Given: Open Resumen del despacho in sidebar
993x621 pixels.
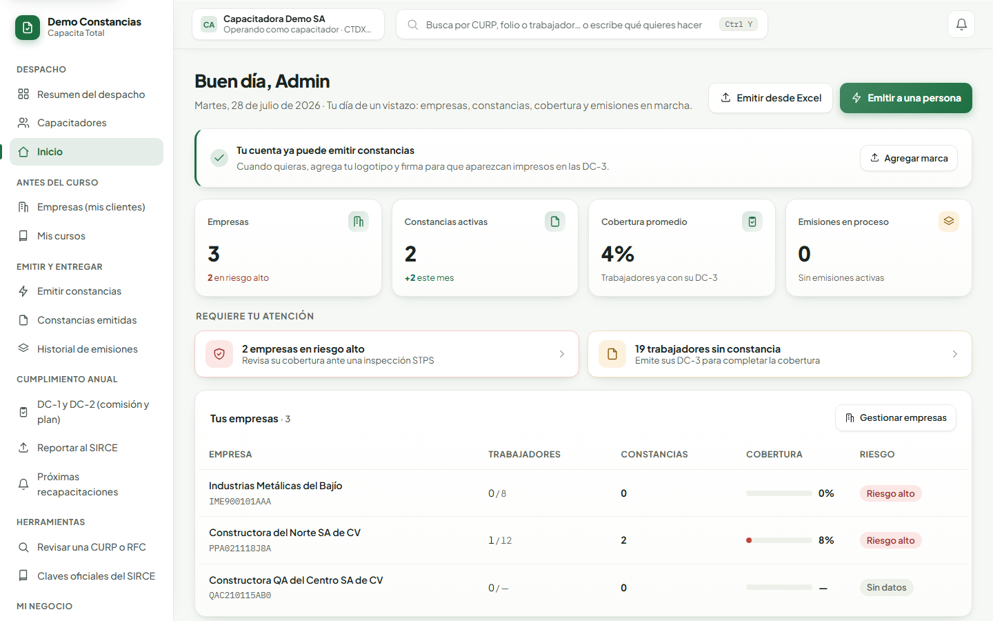Looking at the screenshot, I should [86, 95].
